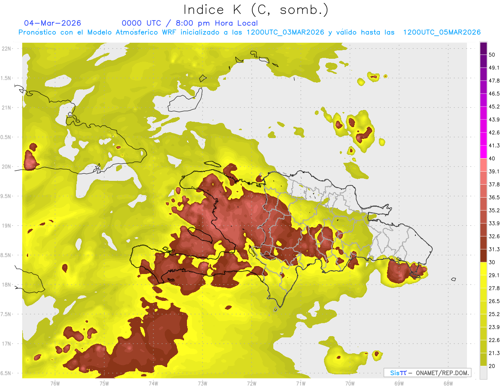Click the initialization stamp '1200UTC_03MAR2026'
This screenshot has height=389, width=503.
tap(285, 32)
